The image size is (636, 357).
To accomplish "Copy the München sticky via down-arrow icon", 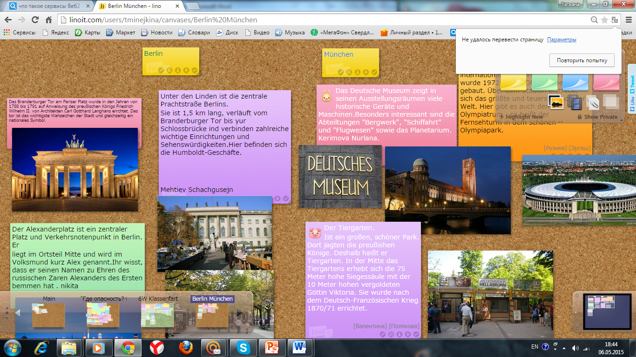I will [366, 72].
